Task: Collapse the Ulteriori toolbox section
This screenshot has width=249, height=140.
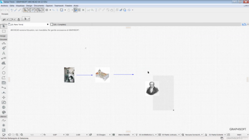Action: pyautogui.click(x=4, y=117)
